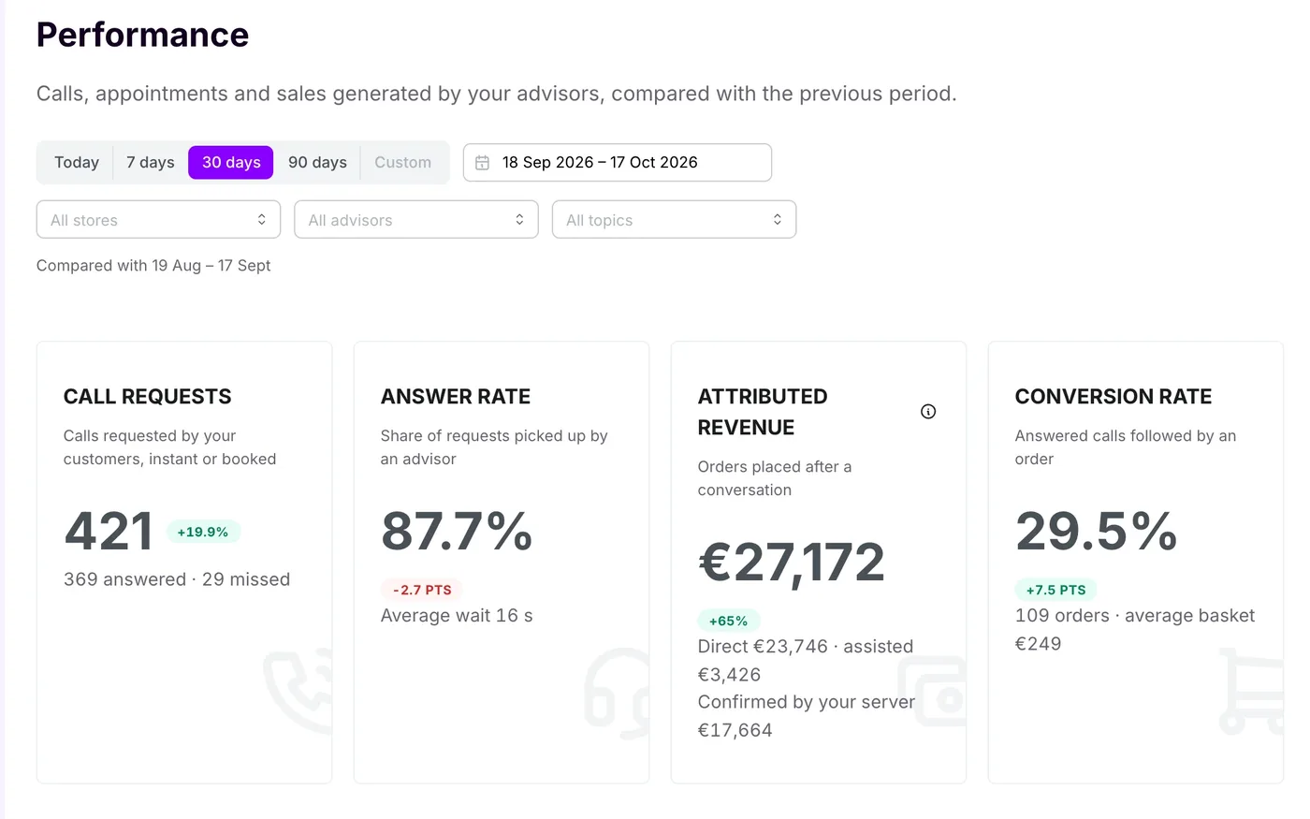The width and height of the screenshot is (1310, 819).
Task: Click the +19.9% badge on Call Requests
Action: point(203,532)
